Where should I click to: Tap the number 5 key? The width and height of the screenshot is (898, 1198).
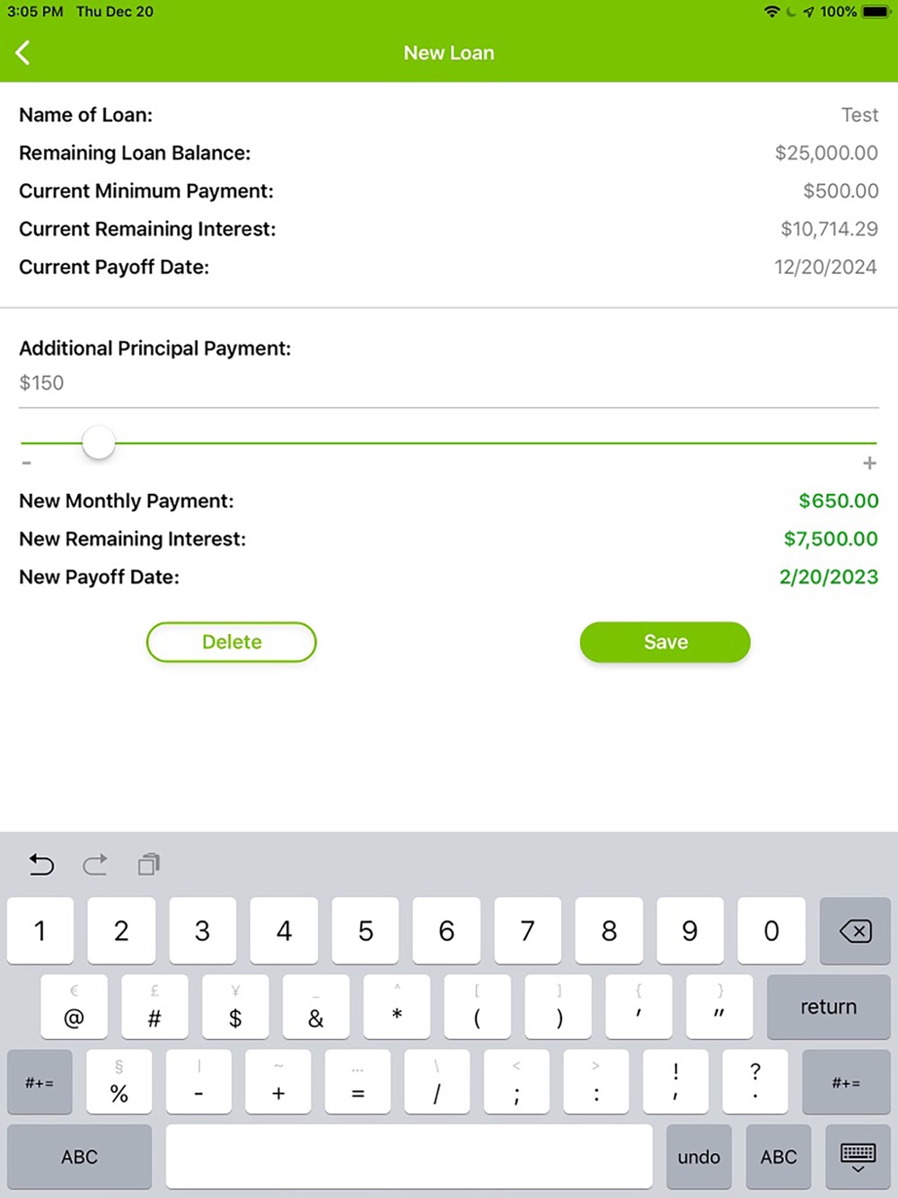point(365,931)
